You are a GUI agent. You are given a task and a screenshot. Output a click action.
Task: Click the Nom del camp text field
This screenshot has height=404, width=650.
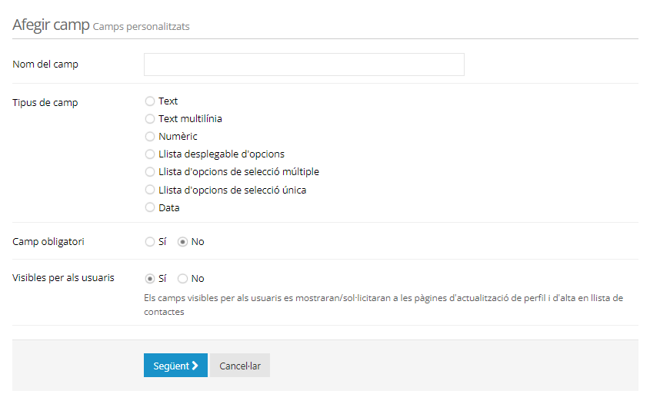click(304, 65)
